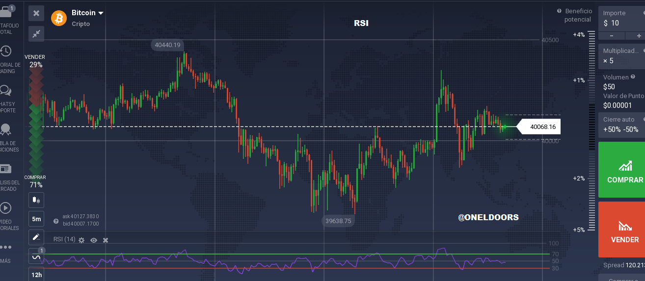Viewport: 645px width, 281px height.
Task: Click the green COMPRAR button
Action: [621, 170]
